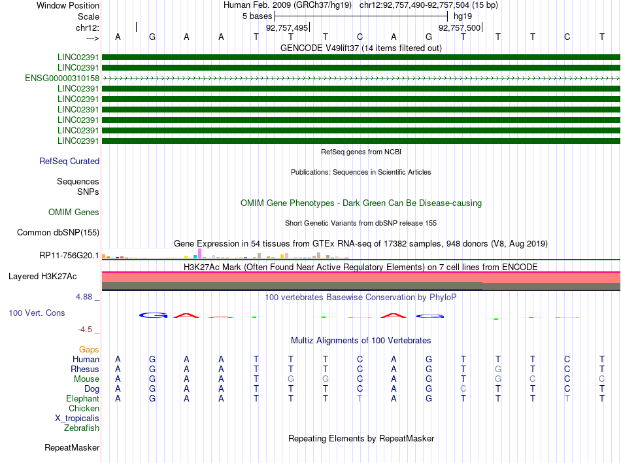This screenshot has height=463, width=621.
Task: Click the pink H3K27Ac layered signal band
Action: [361, 277]
